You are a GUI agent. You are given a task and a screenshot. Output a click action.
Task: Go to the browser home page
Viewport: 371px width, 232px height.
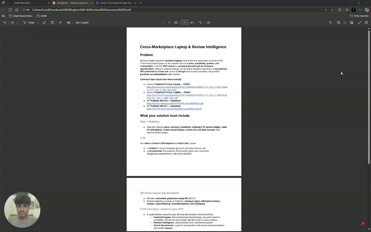pos(17,10)
